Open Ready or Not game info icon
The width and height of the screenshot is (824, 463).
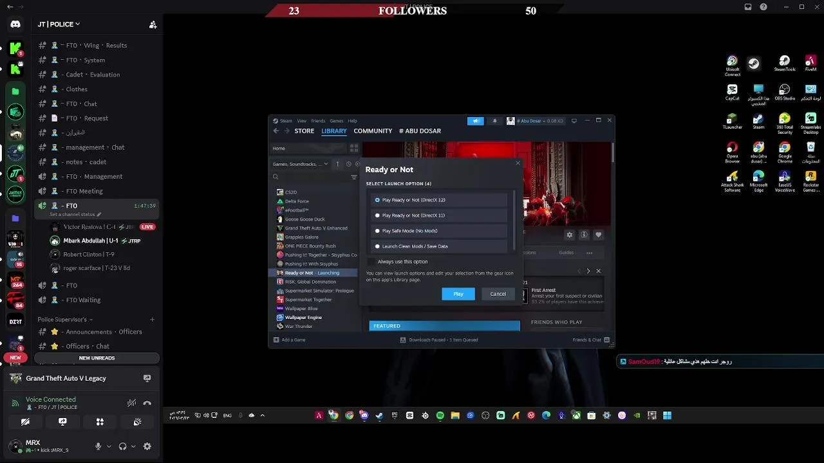(584, 235)
